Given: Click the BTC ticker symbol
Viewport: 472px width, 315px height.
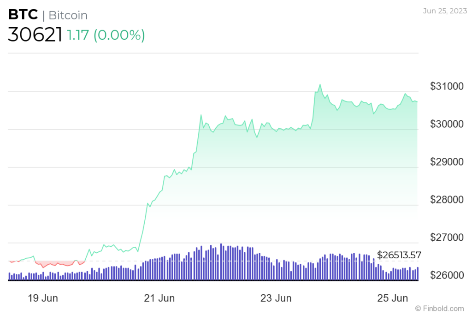Looking at the screenshot, I should [x=23, y=14].
